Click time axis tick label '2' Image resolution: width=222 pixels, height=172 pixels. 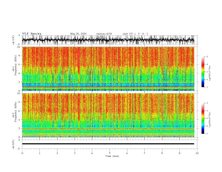coord(57,153)
